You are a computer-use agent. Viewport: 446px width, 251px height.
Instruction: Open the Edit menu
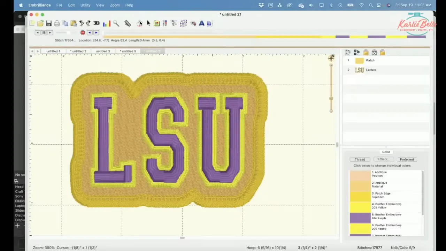tap(71, 5)
